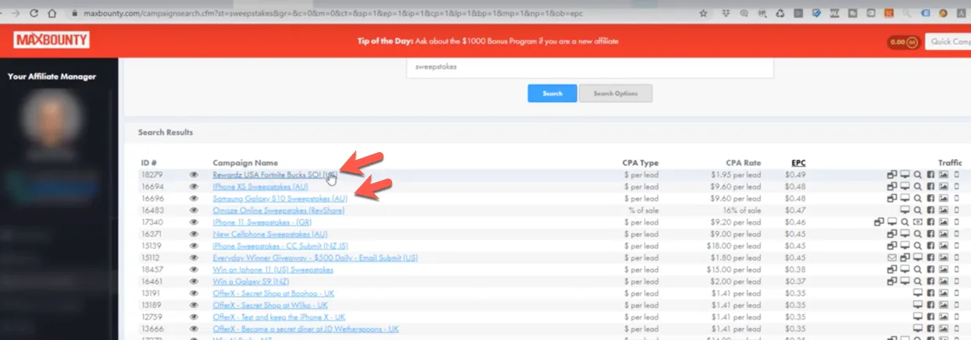971x340 pixels.
Task: Click the $0.49 EPC value
Action: [797, 175]
